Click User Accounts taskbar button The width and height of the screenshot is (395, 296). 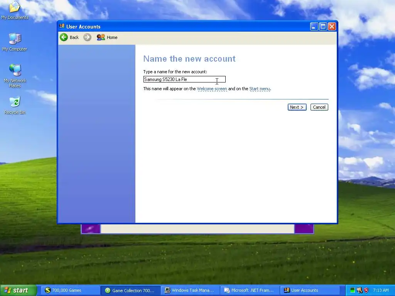click(x=310, y=290)
